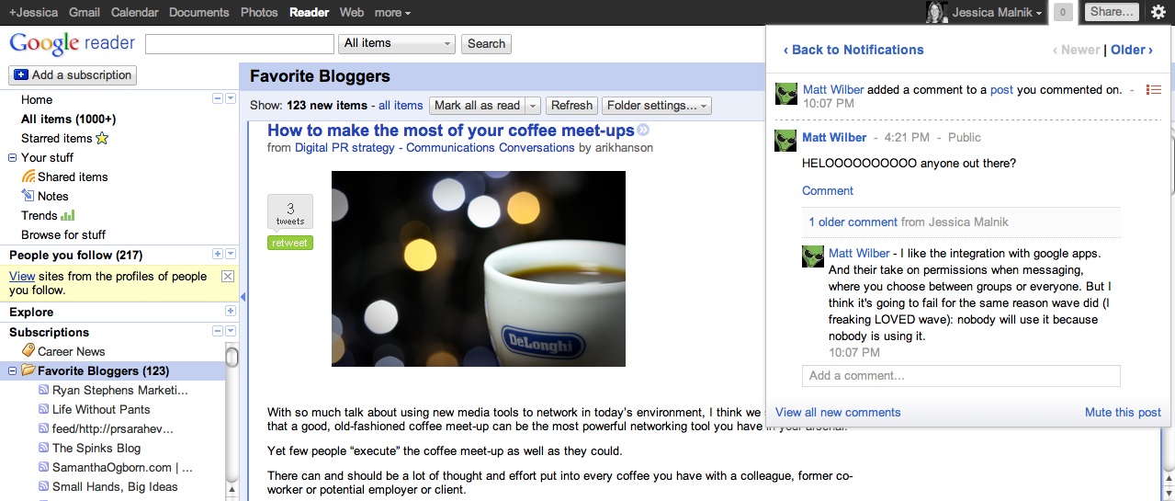This screenshot has width=1175, height=501.
Task: Expand the Explore section with the plus button
Action: tap(218, 312)
